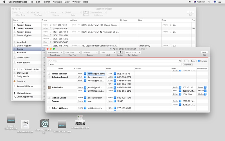Open Label dropdown in front window
Viewport: 225px width, 141px height.
click(108, 52)
